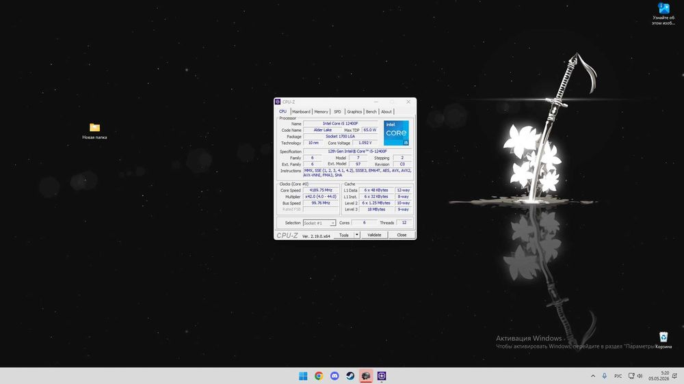Image resolution: width=684 pixels, height=384 pixels.
Task: Click the Package value Socket 1700 LGA
Action: tap(341, 137)
